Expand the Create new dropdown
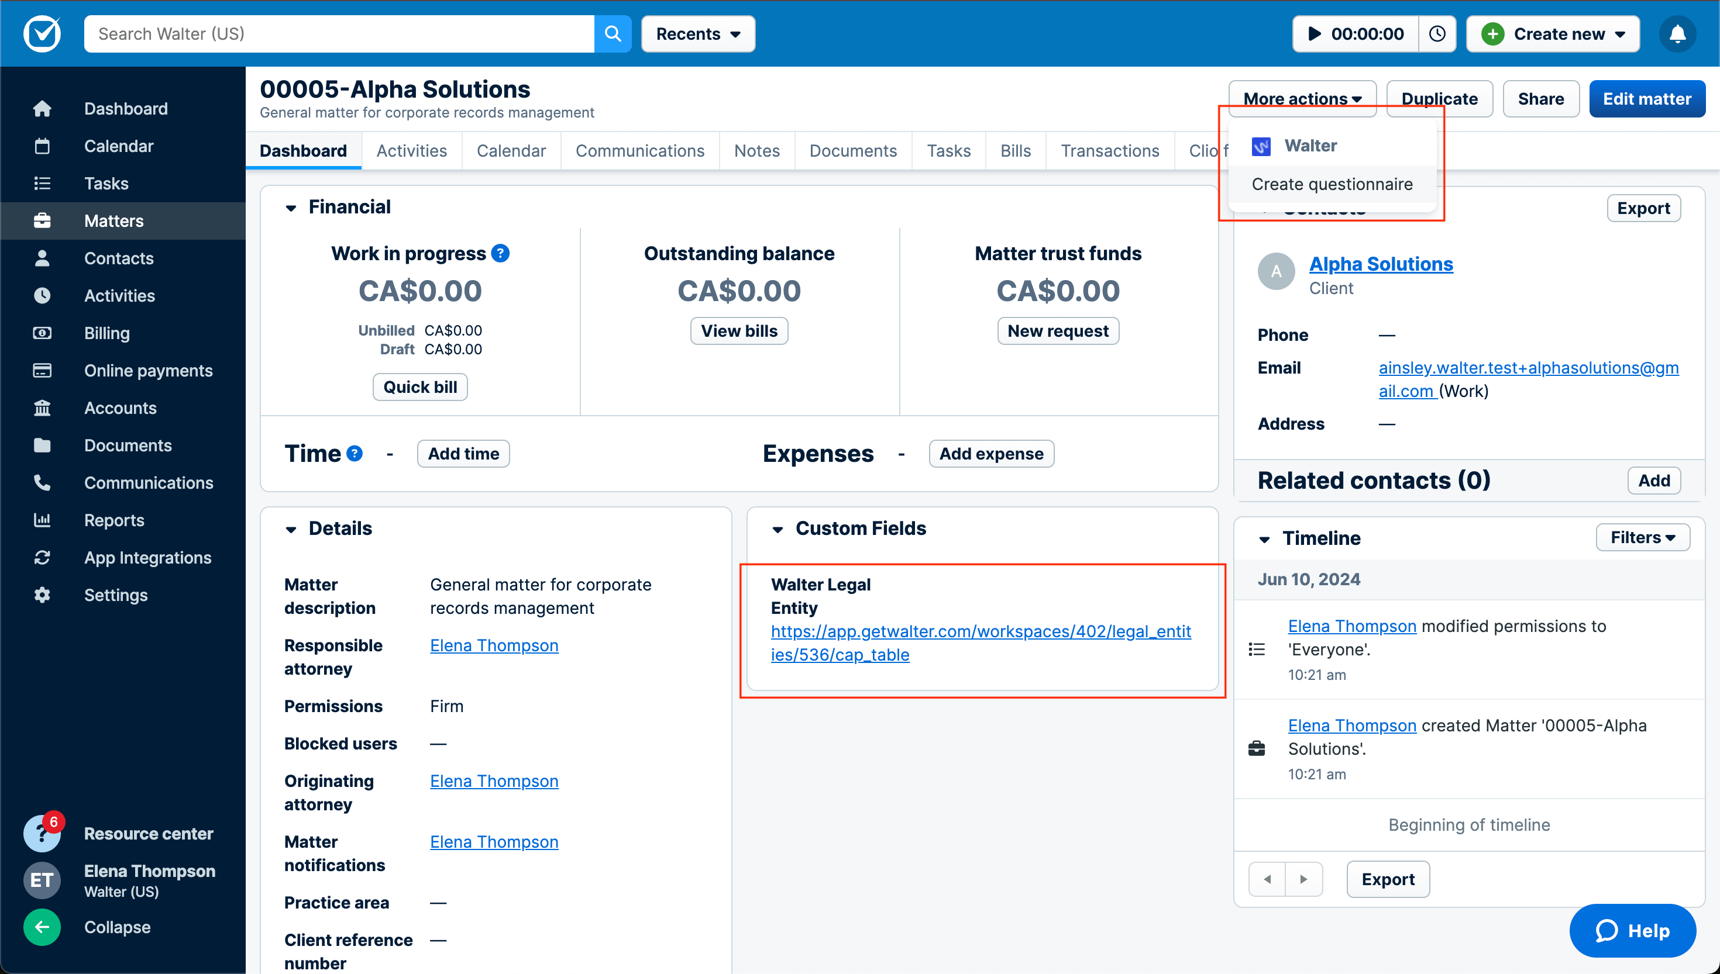 tap(1552, 33)
